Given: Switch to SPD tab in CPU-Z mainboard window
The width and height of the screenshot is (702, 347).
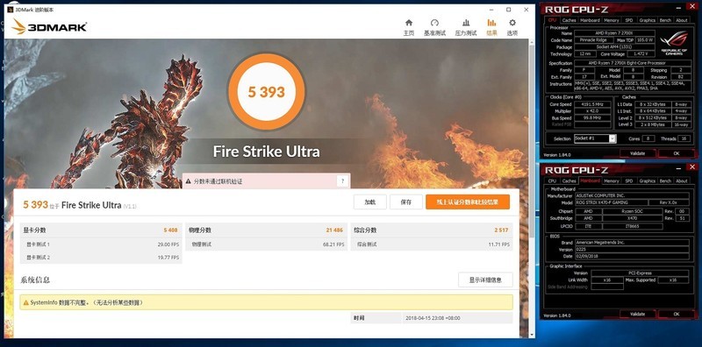Looking at the screenshot, I should point(629,181).
